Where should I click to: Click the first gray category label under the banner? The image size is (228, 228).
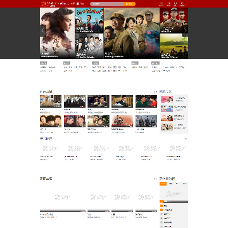(43, 63)
